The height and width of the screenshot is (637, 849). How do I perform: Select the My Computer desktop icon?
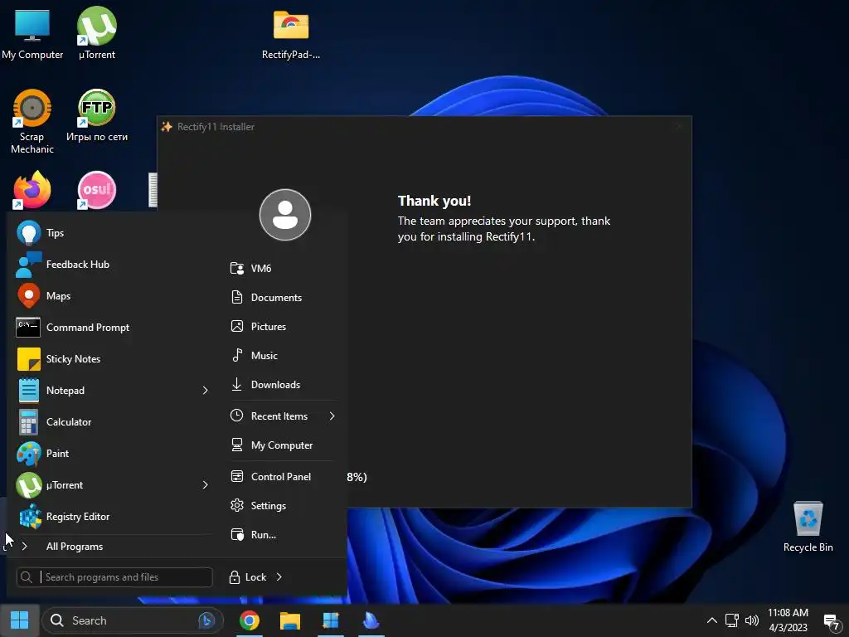pyautogui.click(x=32, y=33)
